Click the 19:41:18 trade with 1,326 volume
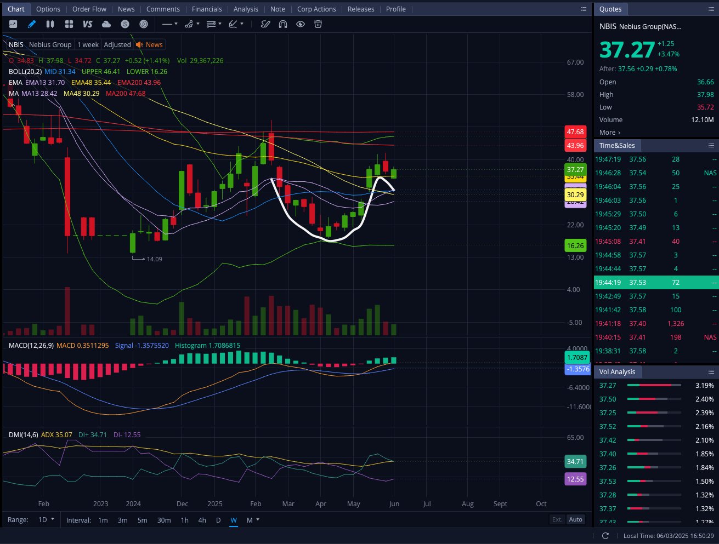This screenshot has width=719, height=544. tap(656, 324)
